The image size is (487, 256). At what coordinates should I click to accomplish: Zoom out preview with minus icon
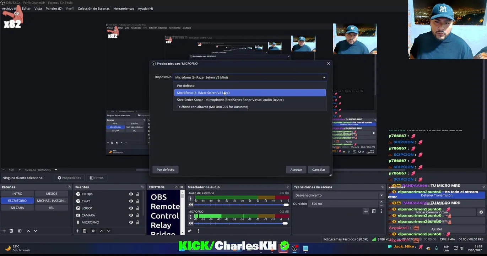click(x=4, y=170)
